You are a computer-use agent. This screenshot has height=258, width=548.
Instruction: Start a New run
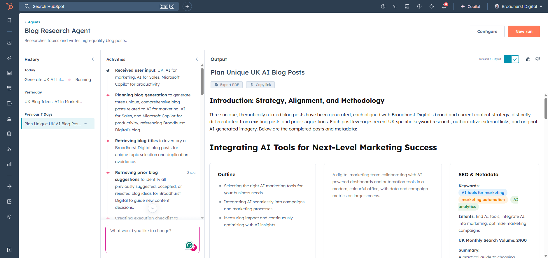[x=524, y=31]
